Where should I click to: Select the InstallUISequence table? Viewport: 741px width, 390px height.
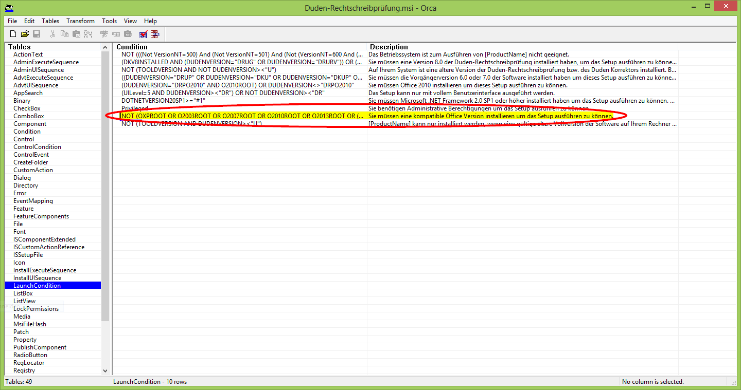point(37,278)
